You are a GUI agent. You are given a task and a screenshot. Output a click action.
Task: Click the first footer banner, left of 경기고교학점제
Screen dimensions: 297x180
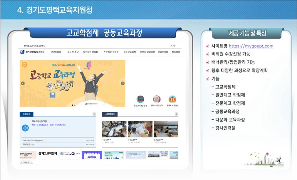click(x=28, y=155)
